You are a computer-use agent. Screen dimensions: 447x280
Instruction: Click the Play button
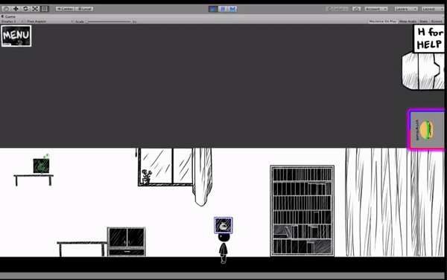click(x=212, y=9)
